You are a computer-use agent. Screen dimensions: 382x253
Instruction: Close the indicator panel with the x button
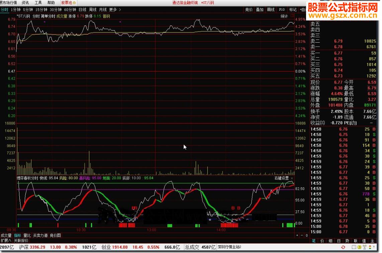click(292, 178)
